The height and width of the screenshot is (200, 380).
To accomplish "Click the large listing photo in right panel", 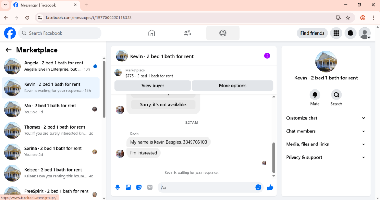I will pos(326,61).
